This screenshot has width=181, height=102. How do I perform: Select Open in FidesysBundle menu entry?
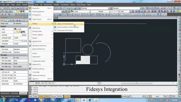pos(69,24)
